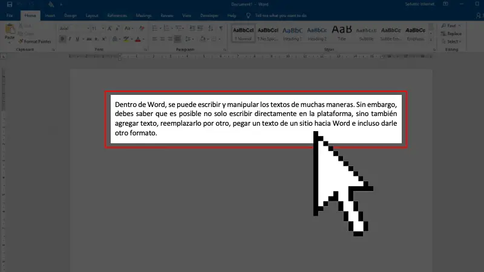Switch to the References tab
This screenshot has width=484, height=272.
(x=117, y=16)
